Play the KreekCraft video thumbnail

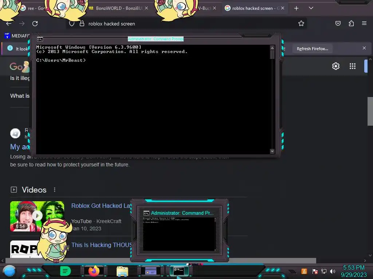pos(37,216)
